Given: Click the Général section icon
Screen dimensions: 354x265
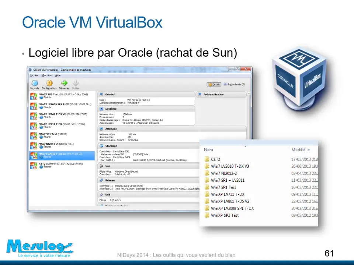Looking at the screenshot, I should 101,95.
